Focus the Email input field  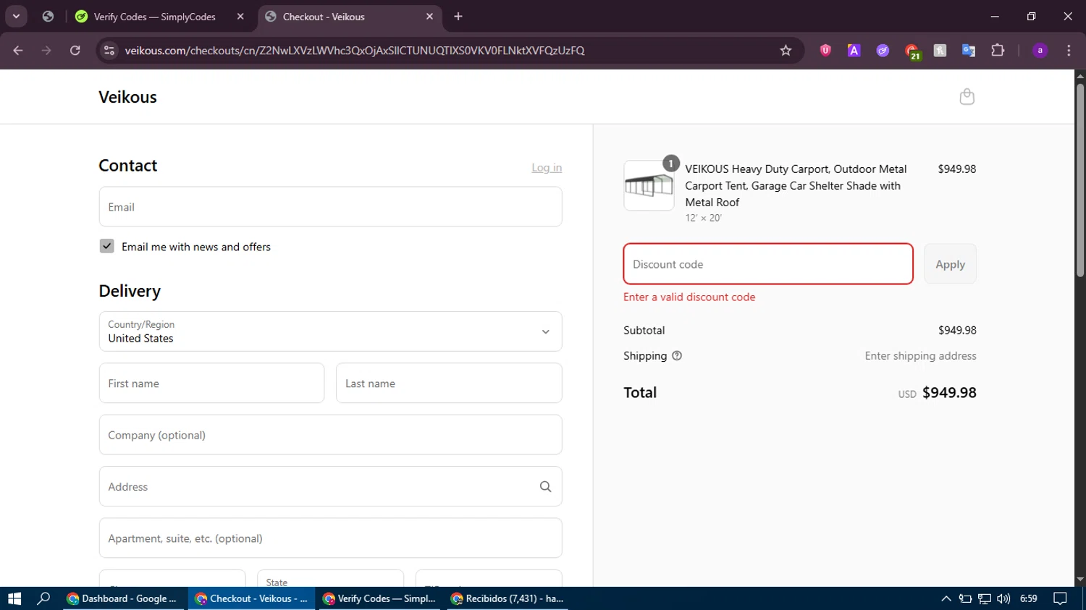(330, 207)
